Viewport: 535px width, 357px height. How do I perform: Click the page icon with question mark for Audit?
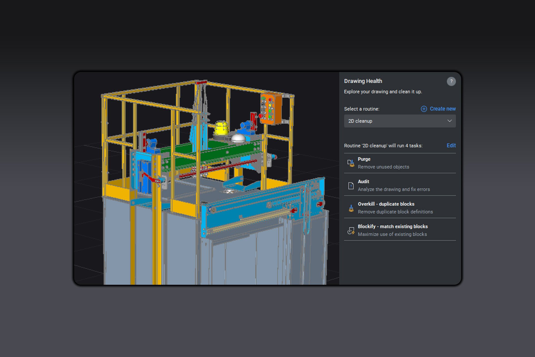pos(351,185)
